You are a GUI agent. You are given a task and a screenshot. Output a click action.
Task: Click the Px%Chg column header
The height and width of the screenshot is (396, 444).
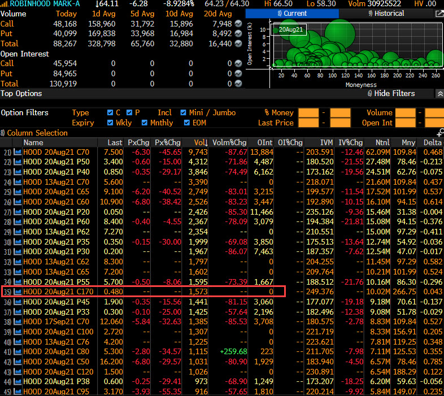coord(168,142)
